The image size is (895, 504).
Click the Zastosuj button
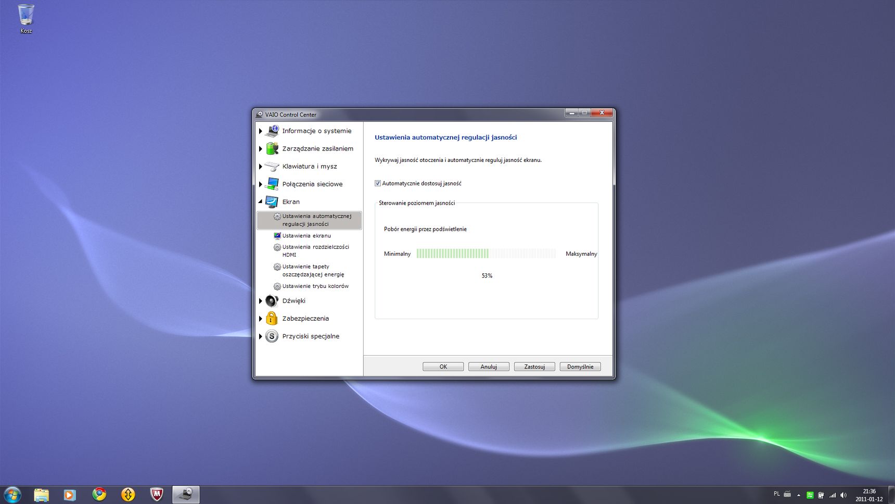(534, 367)
